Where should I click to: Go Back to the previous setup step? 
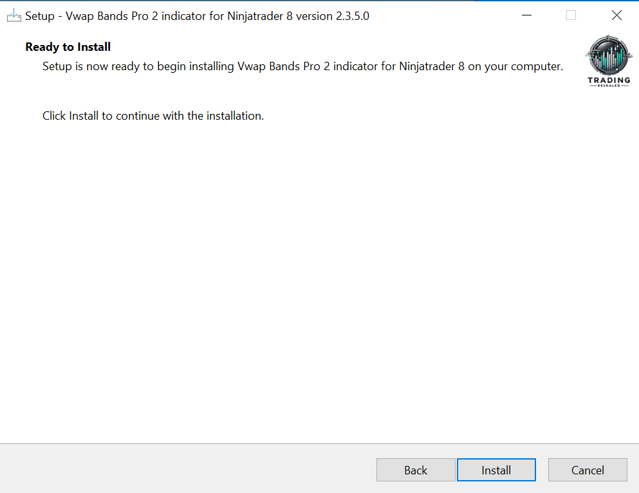[416, 470]
